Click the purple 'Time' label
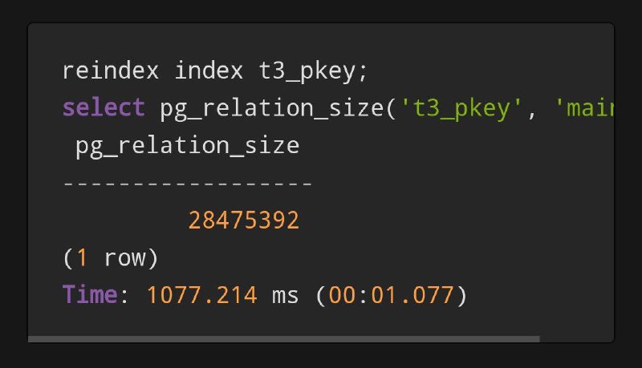This screenshot has height=368, width=642. point(90,295)
